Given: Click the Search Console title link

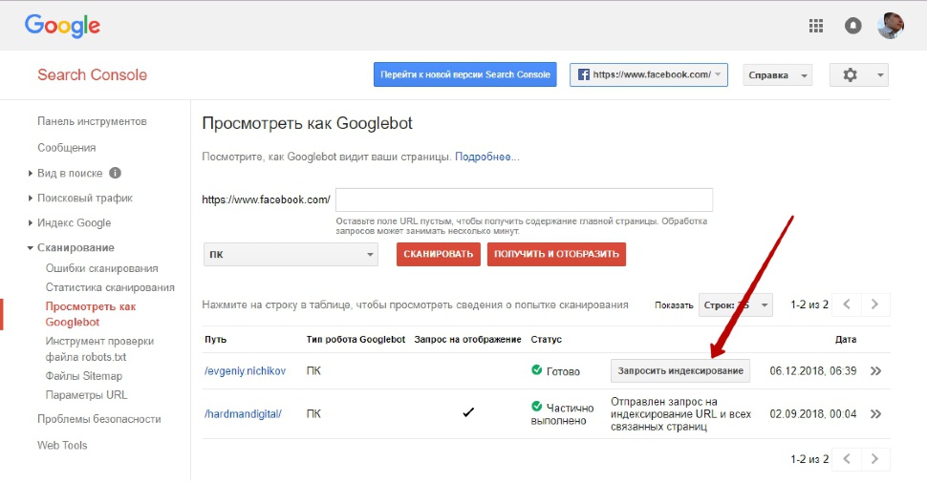Looking at the screenshot, I should [x=93, y=75].
